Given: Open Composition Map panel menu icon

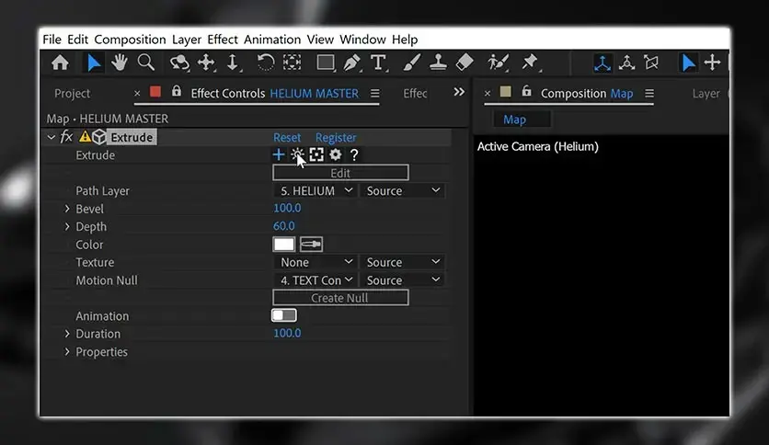Looking at the screenshot, I should [x=649, y=93].
